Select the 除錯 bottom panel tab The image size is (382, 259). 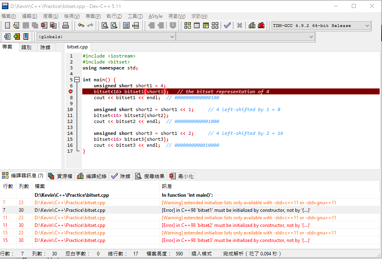click(121, 176)
